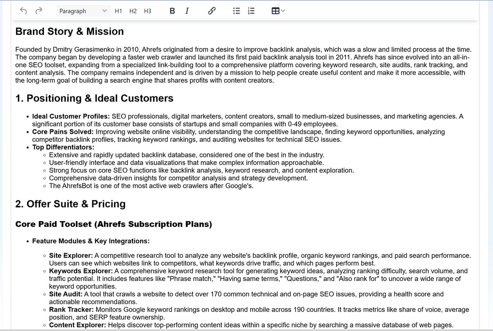Click the 'Site Explorer:' bold label
The width and height of the screenshot is (493, 331).
(71, 256)
